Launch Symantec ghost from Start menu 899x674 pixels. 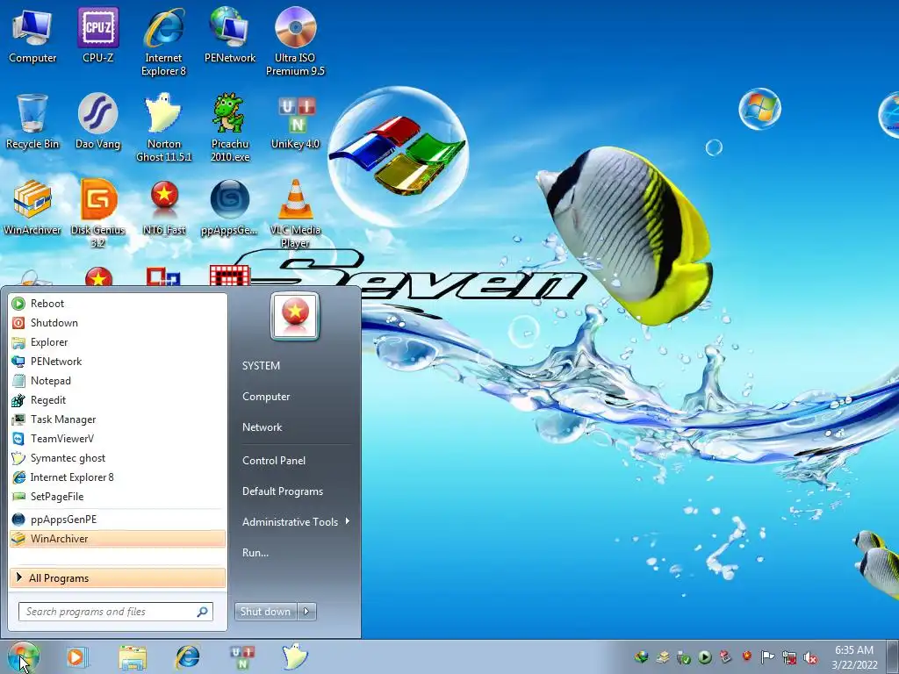tap(118, 458)
